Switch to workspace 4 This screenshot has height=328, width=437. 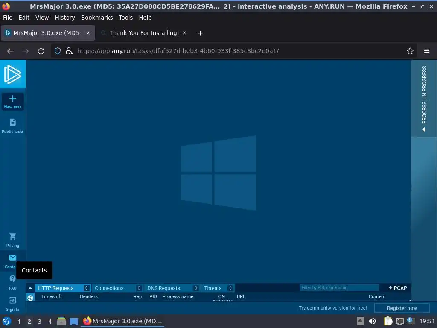[x=50, y=322]
